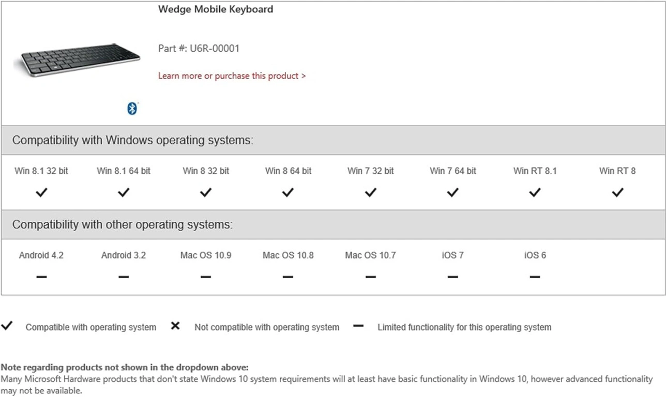Screen dimensions: 667x397
Task: Click the checkmark under Win 7 64 bit
Action: 452,193
